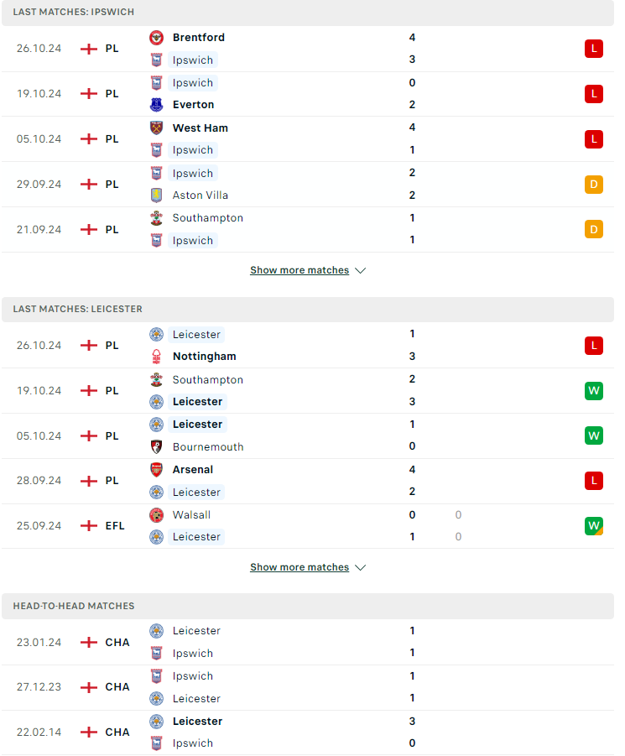Open the Walsall vs Leicester EFL match
Screen dimensions: 625x756
tap(307, 526)
